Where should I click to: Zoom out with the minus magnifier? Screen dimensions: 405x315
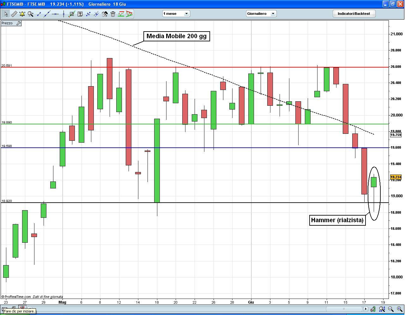click(391, 309)
